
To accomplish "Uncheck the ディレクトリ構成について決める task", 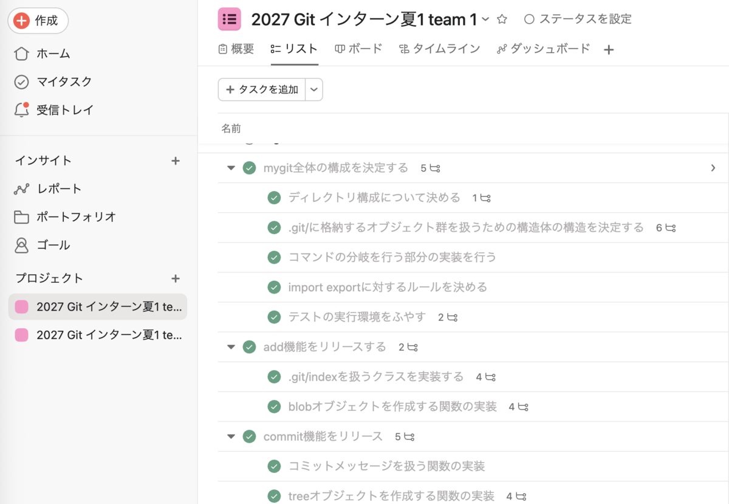I will pyautogui.click(x=274, y=198).
